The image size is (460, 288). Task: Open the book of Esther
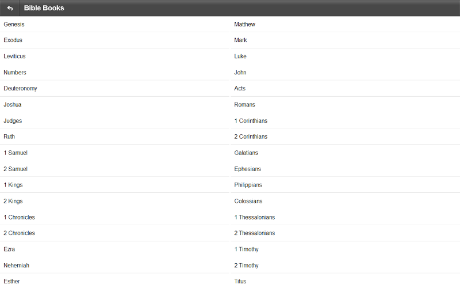[x=13, y=282]
